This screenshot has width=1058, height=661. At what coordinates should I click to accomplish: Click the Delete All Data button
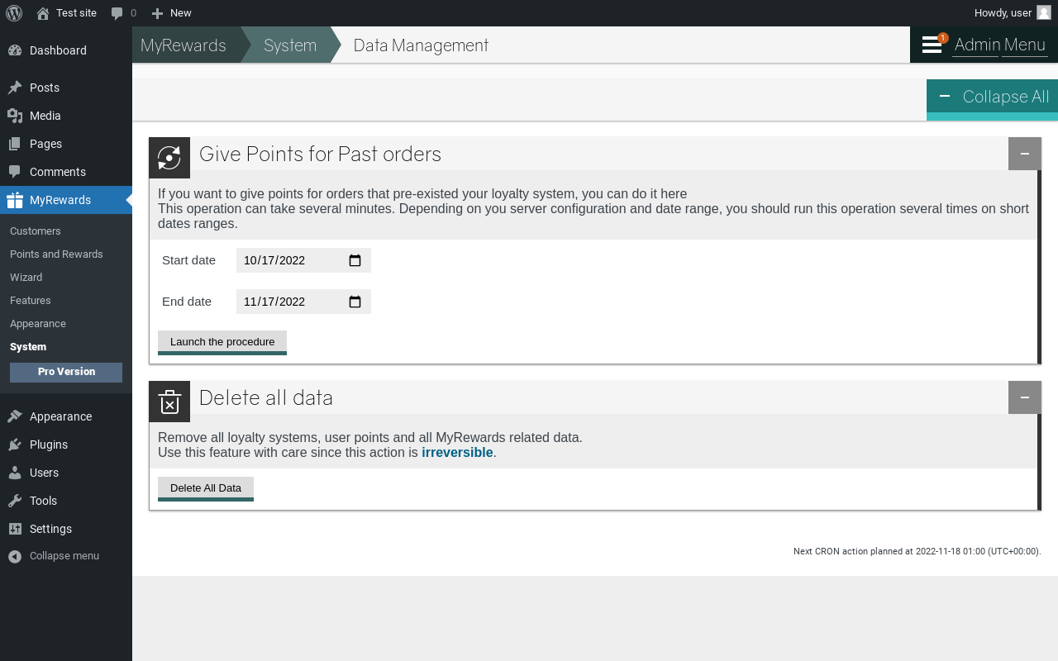click(x=206, y=488)
